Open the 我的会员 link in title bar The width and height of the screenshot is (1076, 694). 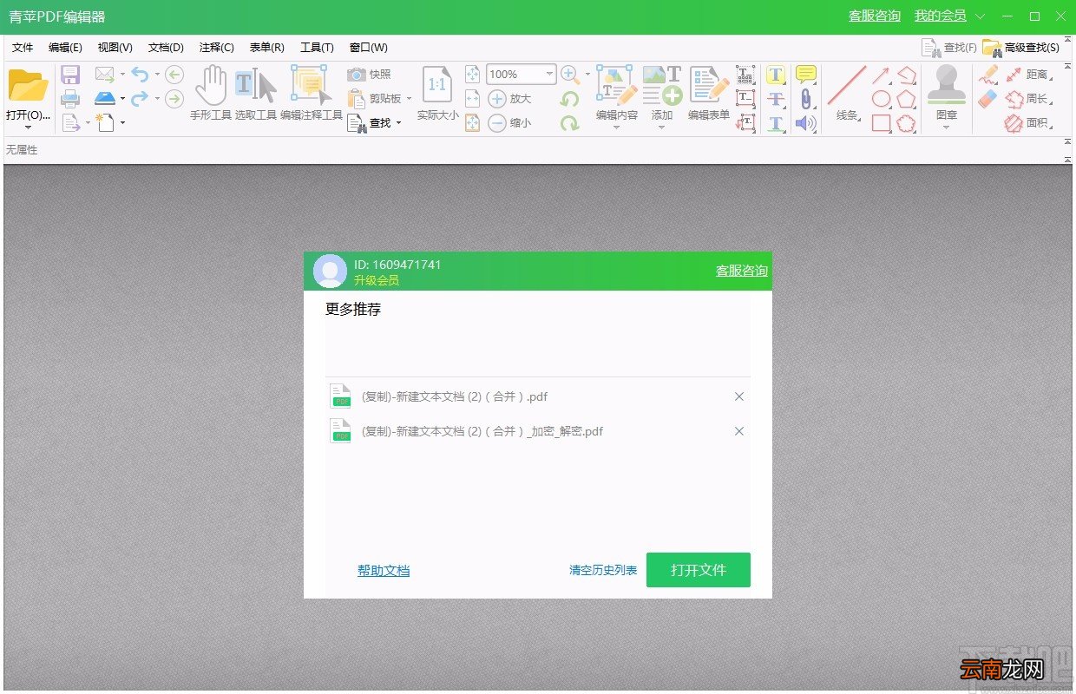(x=941, y=16)
